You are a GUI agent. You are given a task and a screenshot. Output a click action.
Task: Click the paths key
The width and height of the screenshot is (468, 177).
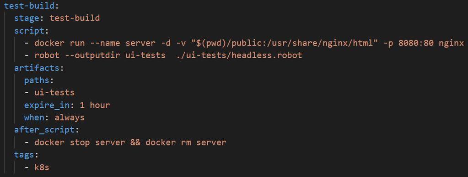[x=37, y=81]
